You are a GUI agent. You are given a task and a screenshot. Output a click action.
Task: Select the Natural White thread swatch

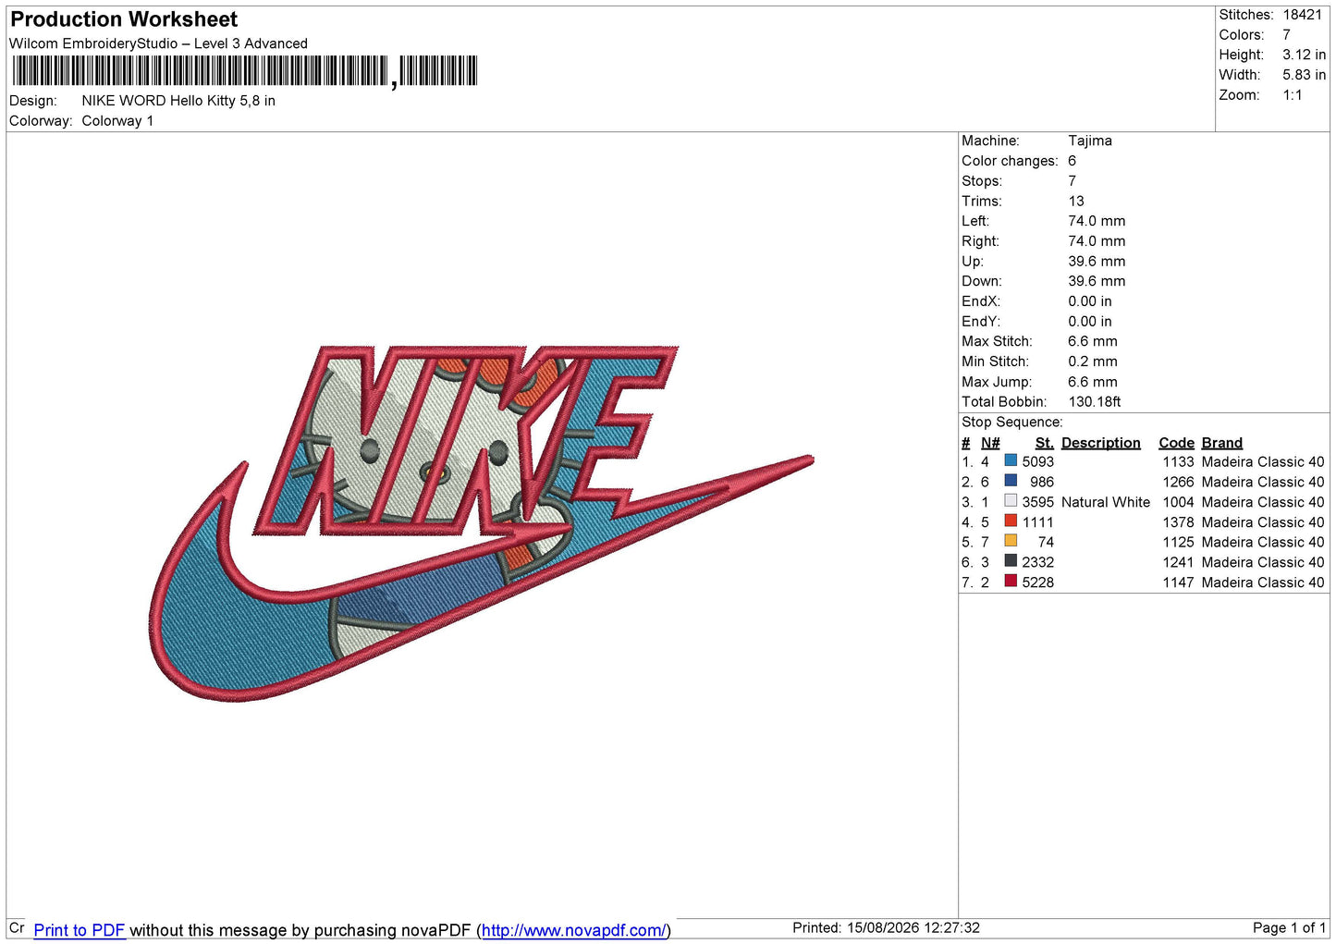[1011, 500]
